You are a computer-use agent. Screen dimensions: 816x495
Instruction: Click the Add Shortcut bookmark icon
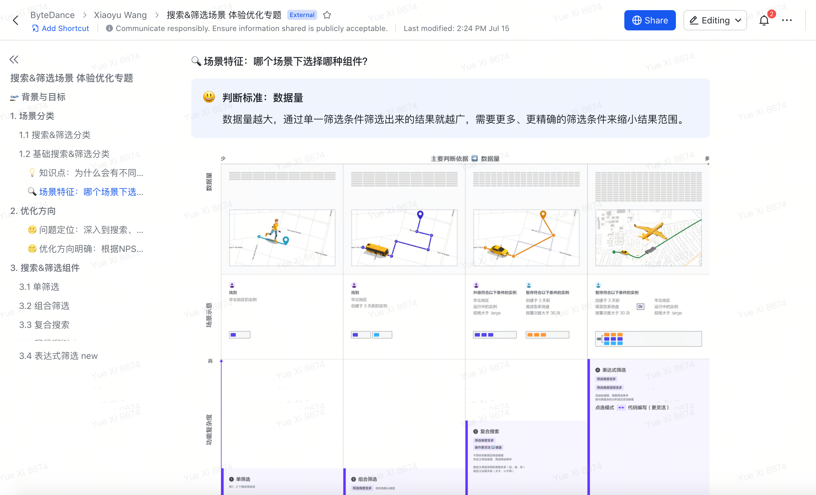click(x=35, y=28)
